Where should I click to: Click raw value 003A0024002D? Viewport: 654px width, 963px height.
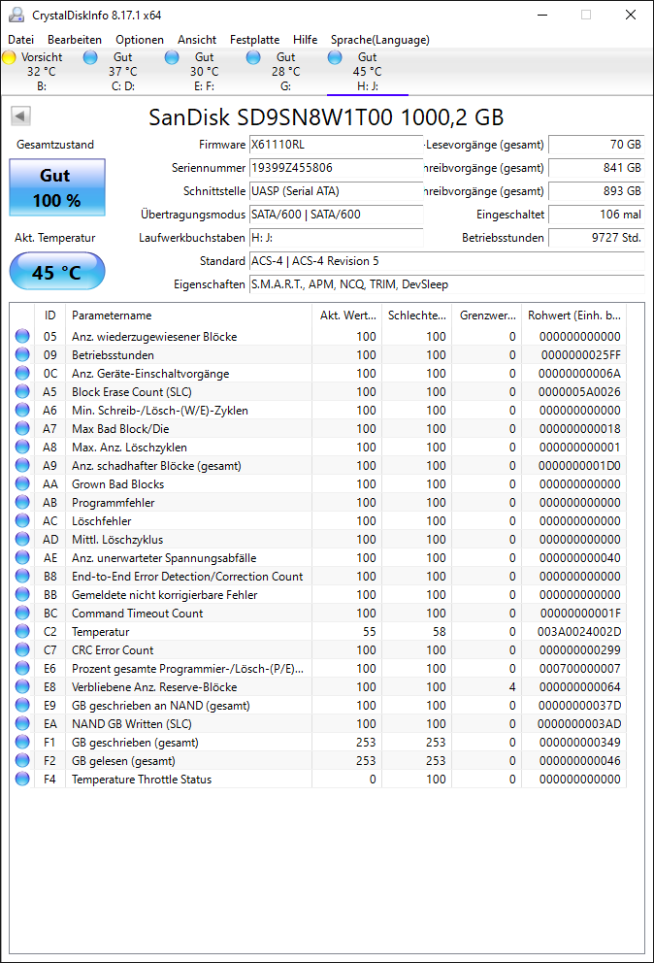click(579, 631)
